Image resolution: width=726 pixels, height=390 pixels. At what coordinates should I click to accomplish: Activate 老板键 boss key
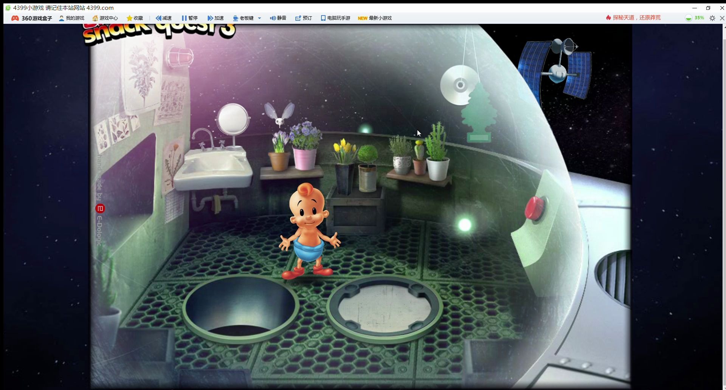[x=243, y=18]
